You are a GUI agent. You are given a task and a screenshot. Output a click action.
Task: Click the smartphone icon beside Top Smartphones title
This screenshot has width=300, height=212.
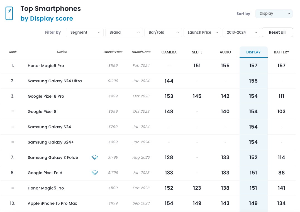(9, 13)
